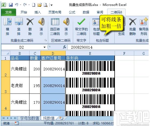This screenshot has height=126, width=150.
Task: Select the barcode image in row 4
Action: (90, 102)
